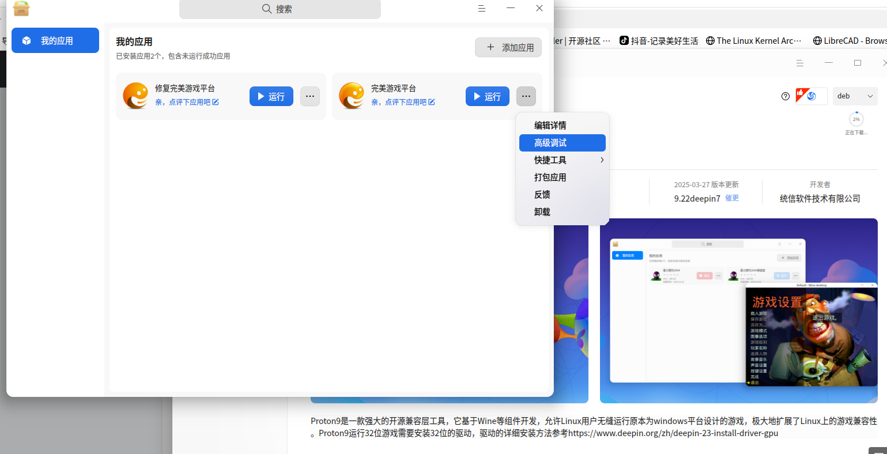Screen dimensions: 887x454
Task: Open the hamburger menu in front window title bar
Action: [x=482, y=8]
